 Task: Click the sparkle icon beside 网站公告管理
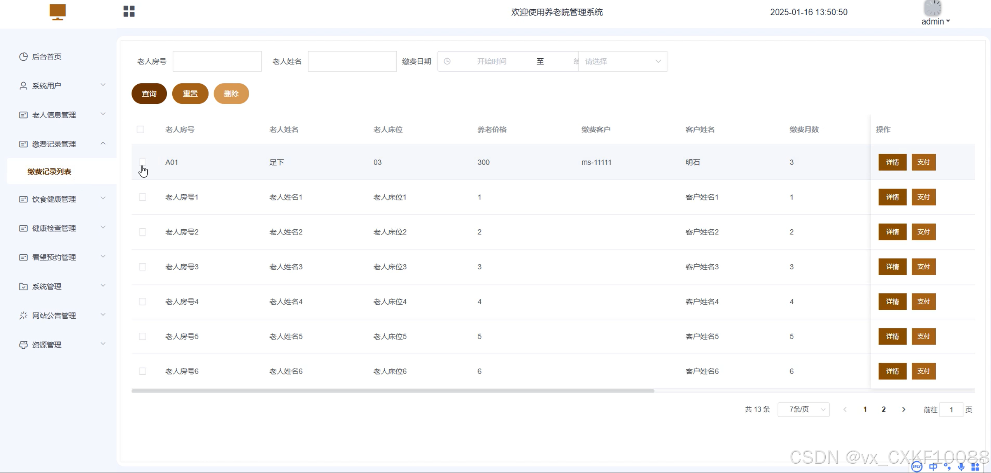tap(23, 316)
